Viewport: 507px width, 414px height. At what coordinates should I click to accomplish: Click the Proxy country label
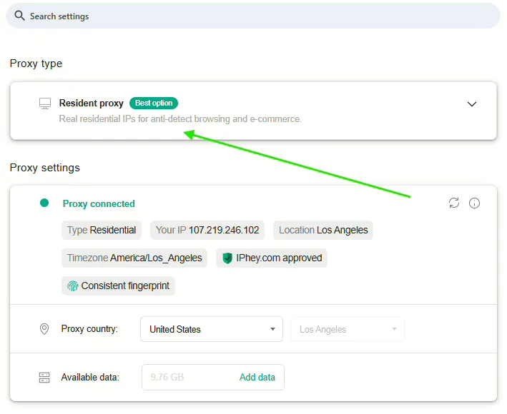(x=89, y=329)
